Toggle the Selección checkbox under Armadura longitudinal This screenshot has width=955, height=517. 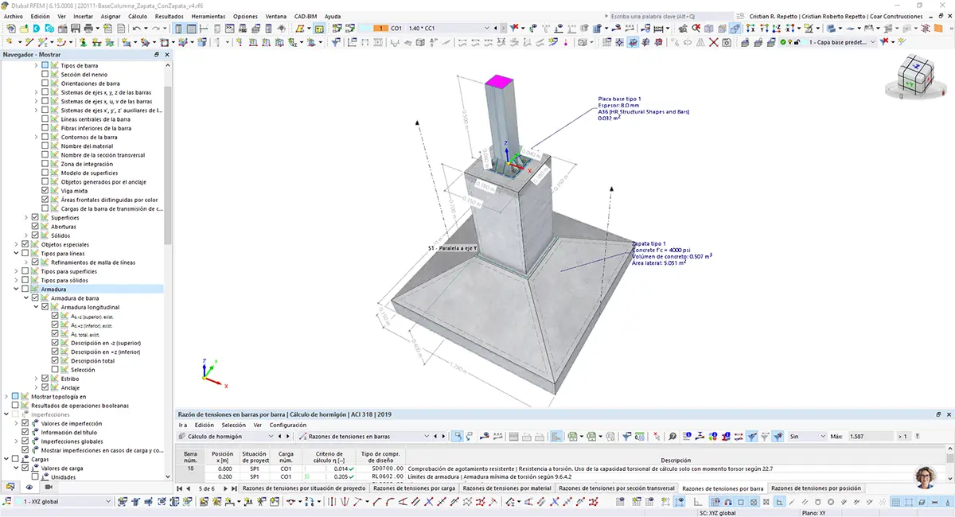point(54,370)
